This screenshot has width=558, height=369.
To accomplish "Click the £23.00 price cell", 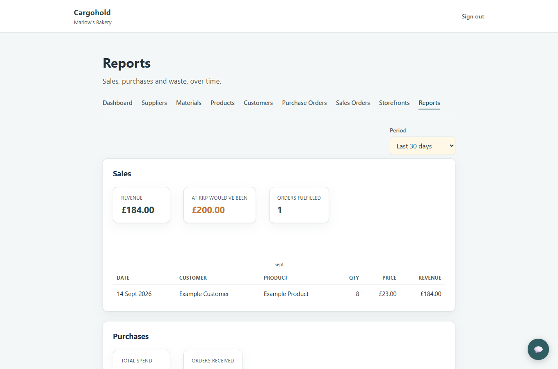I will click(x=388, y=294).
